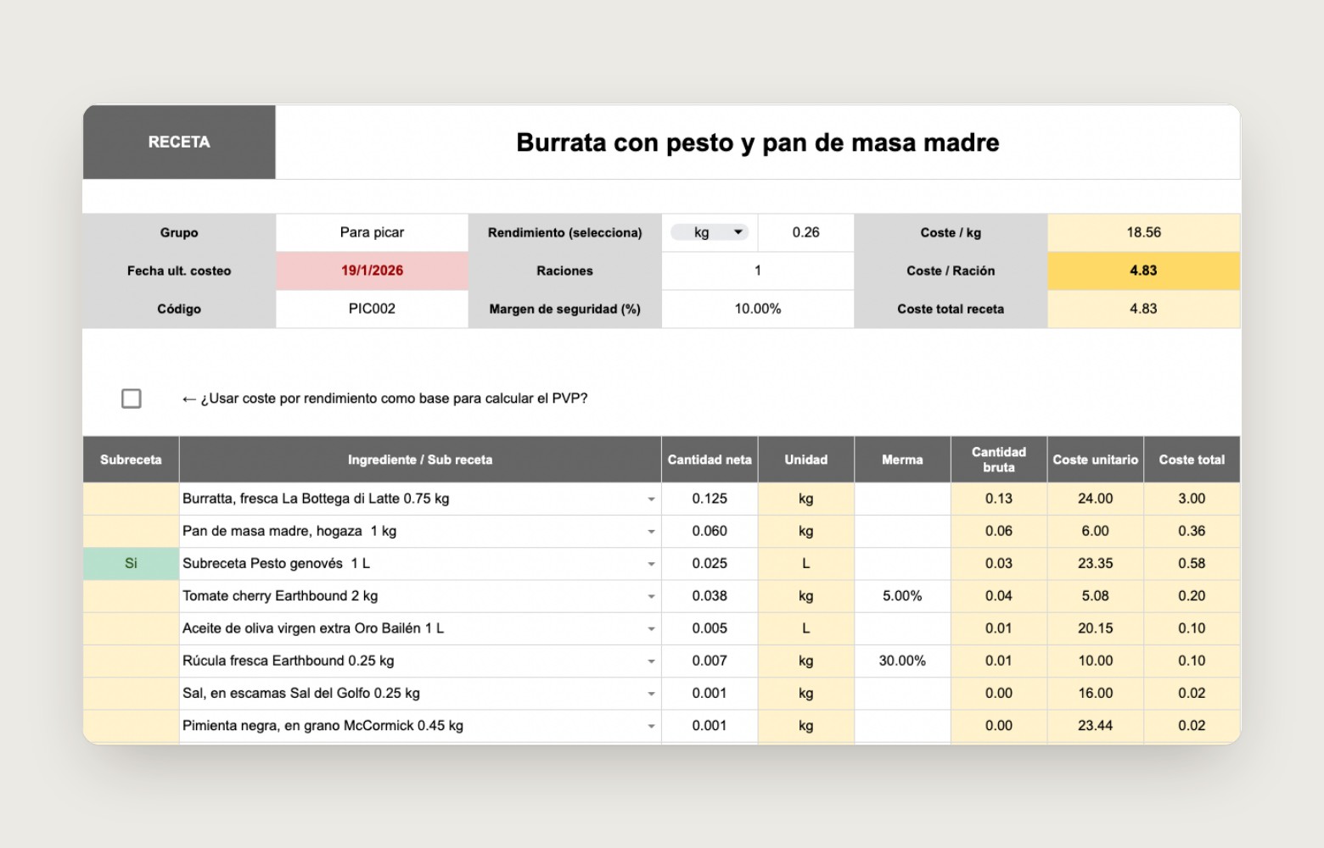Click the Cantidad neta 0.060 cell
The image size is (1324, 848).
710,531
